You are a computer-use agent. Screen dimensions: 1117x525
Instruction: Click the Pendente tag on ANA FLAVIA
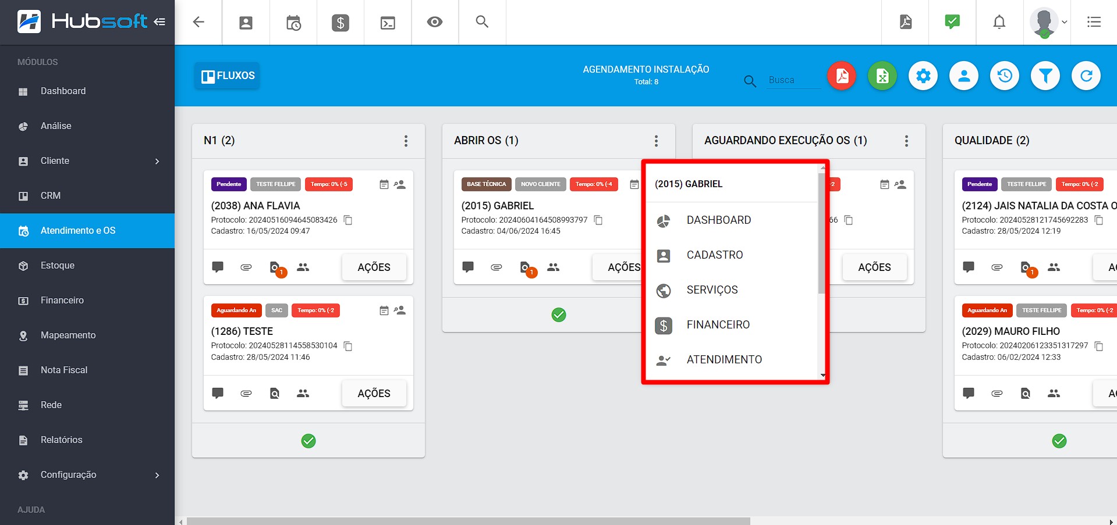click(229, 184)
